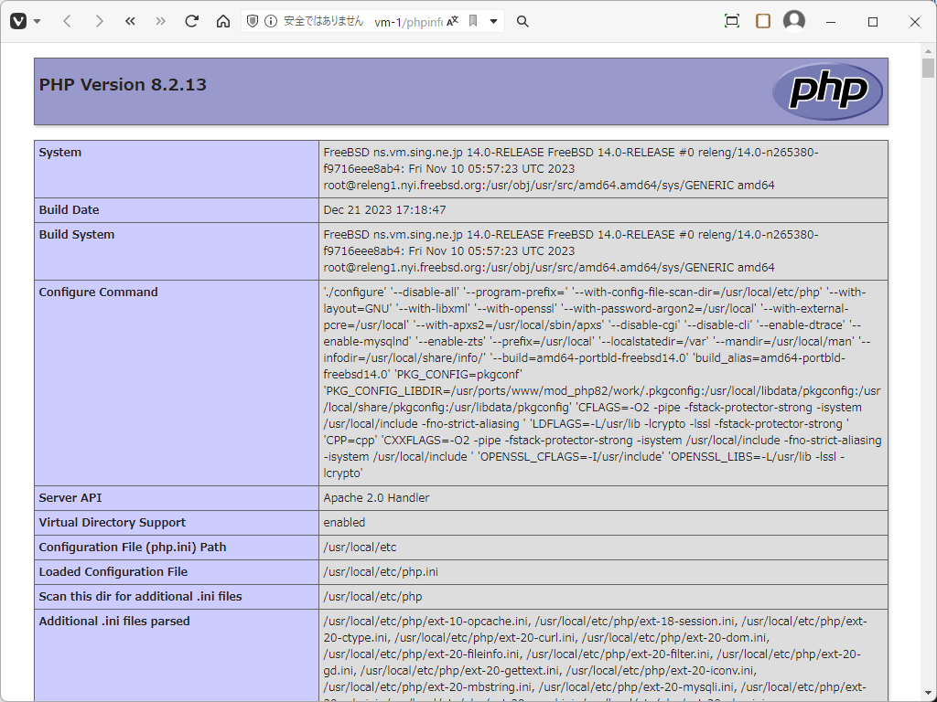Open the tracker blocker shield icon
Screen dimensions: 937x702
(253, 22)
